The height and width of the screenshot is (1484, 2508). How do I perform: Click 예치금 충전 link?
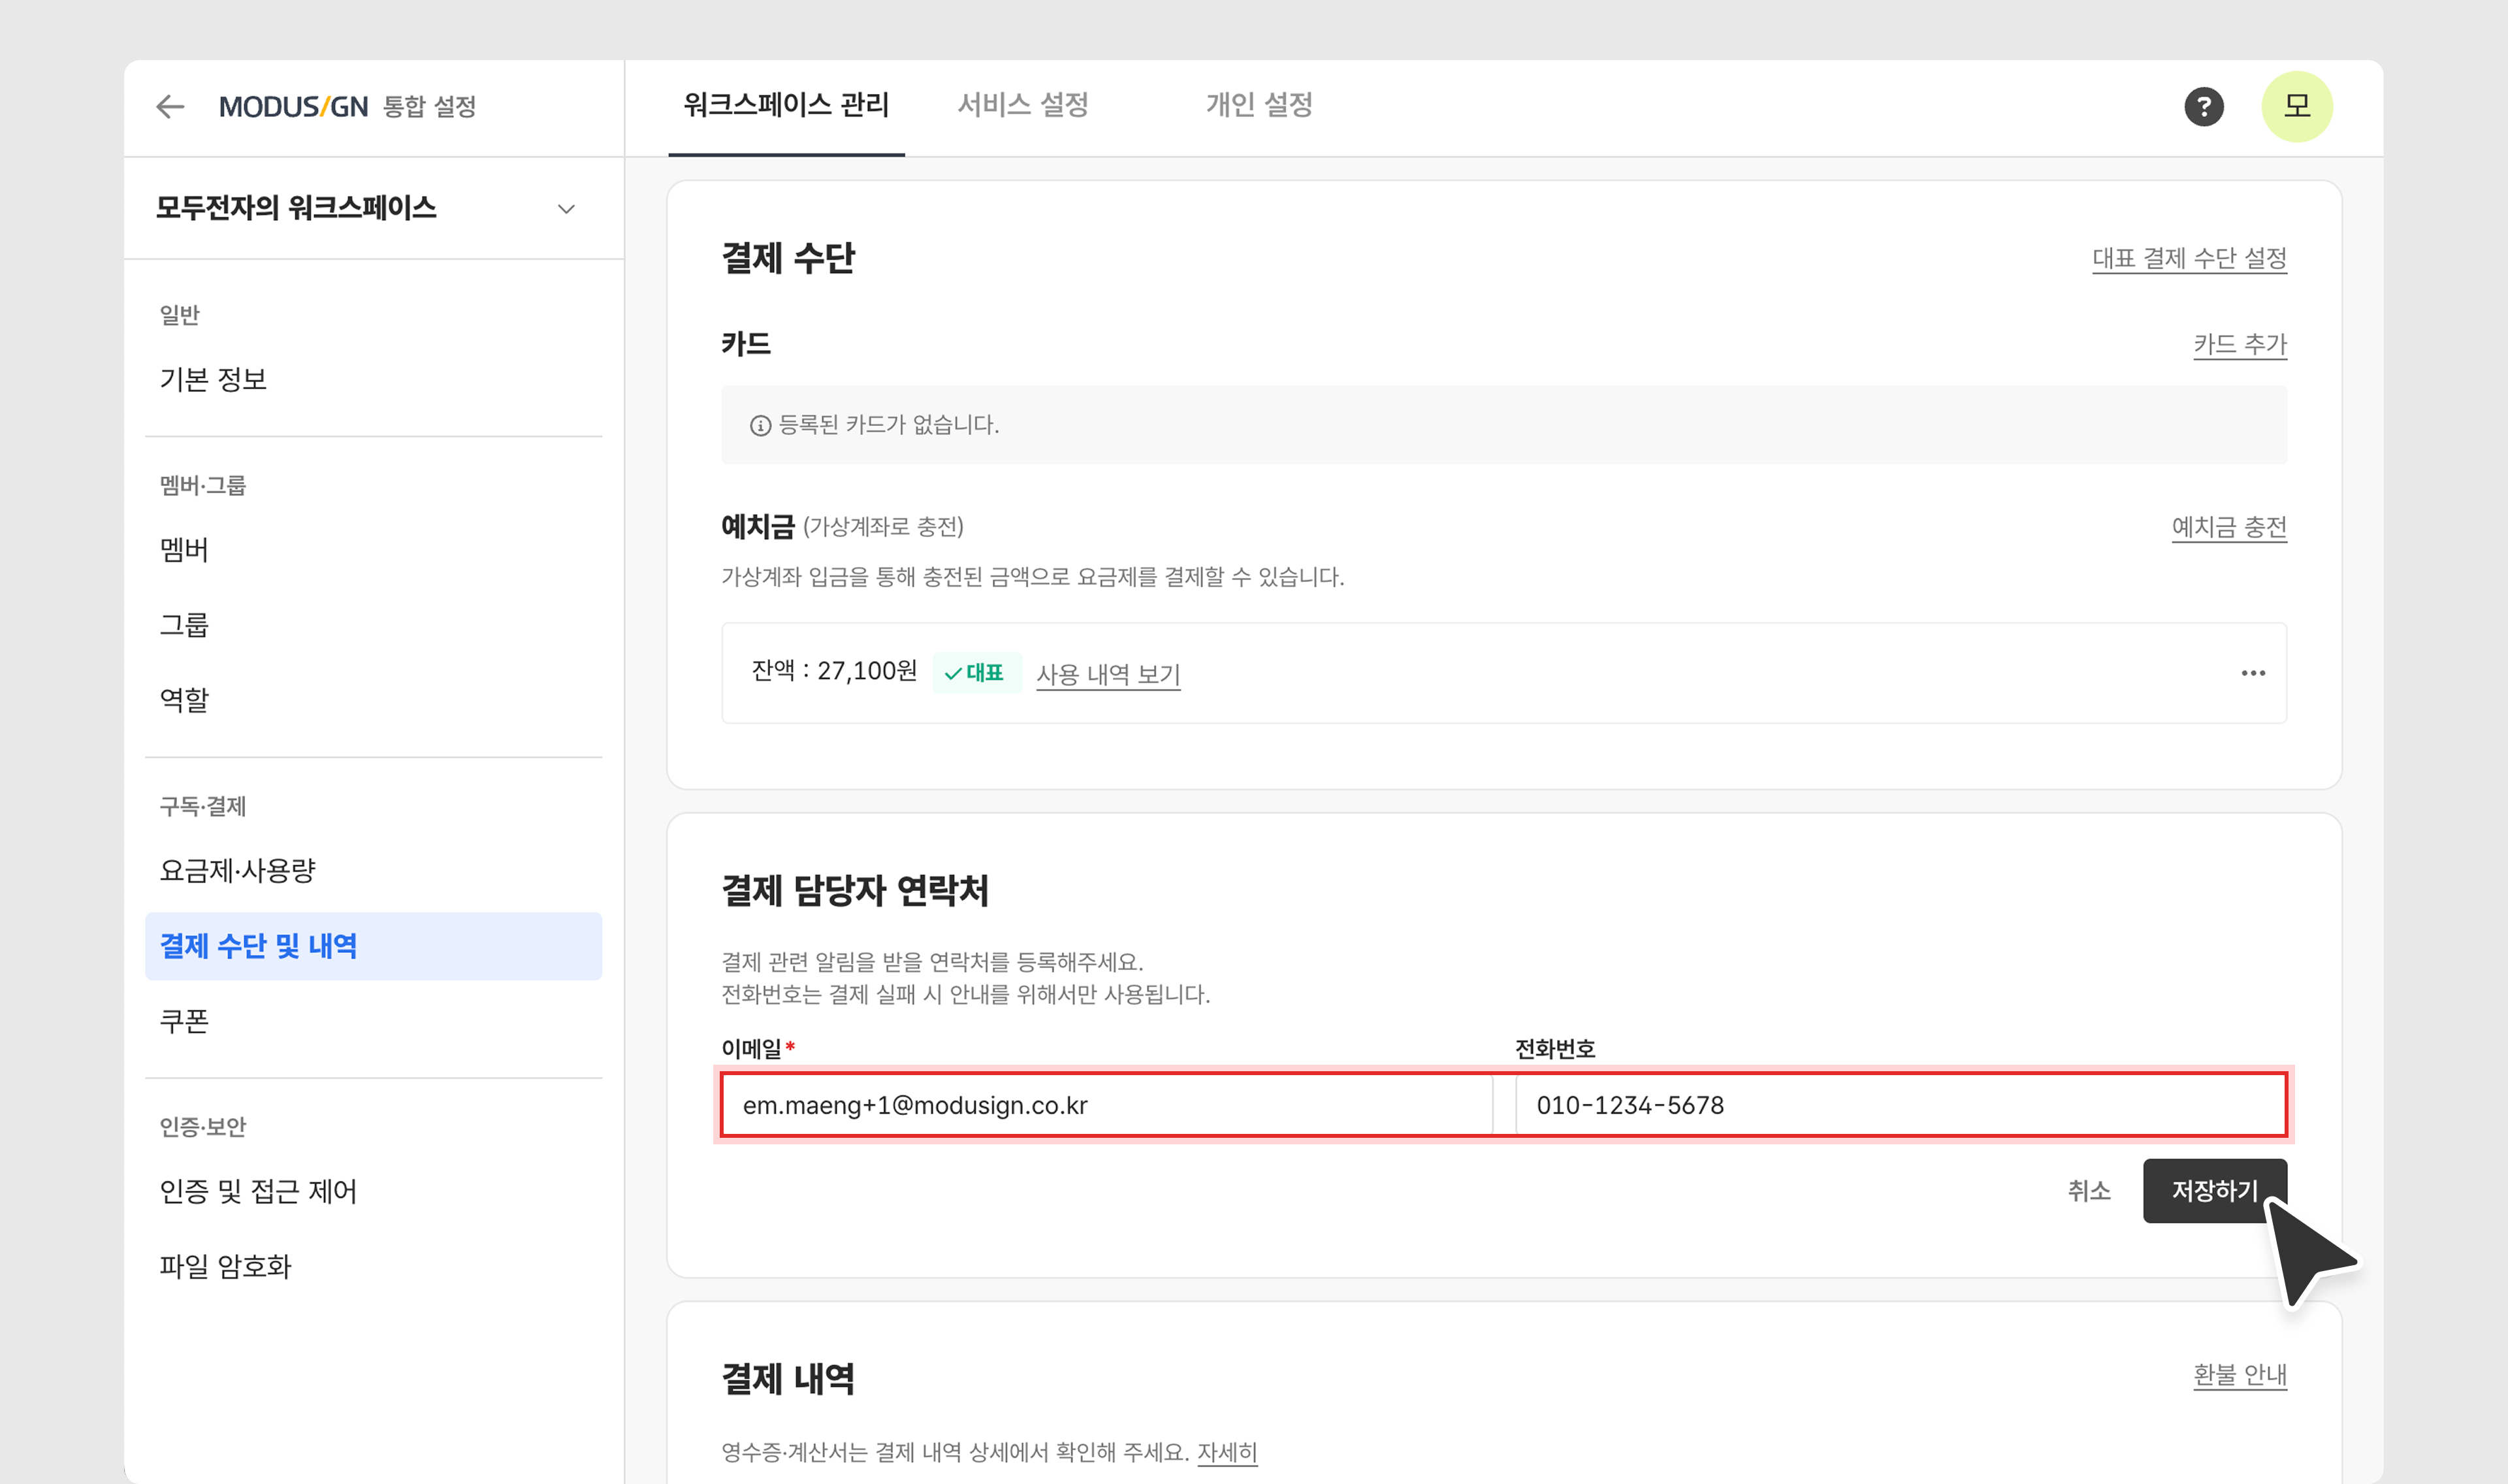(x=2228, y=527)
